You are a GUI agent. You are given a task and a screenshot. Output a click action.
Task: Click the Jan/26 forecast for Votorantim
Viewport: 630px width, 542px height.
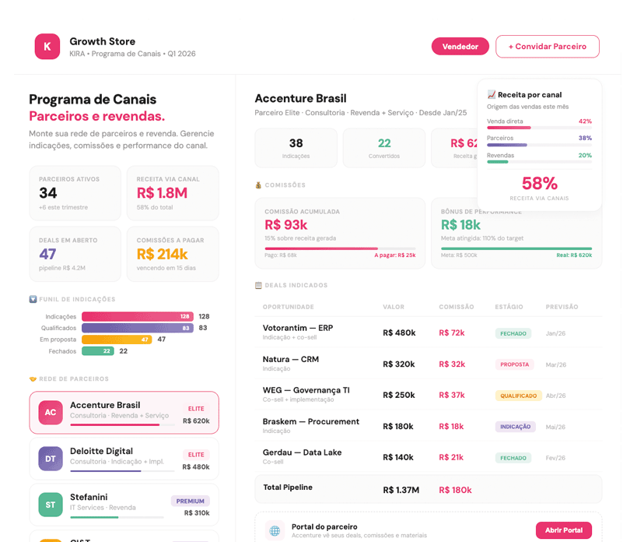point(555,333)
